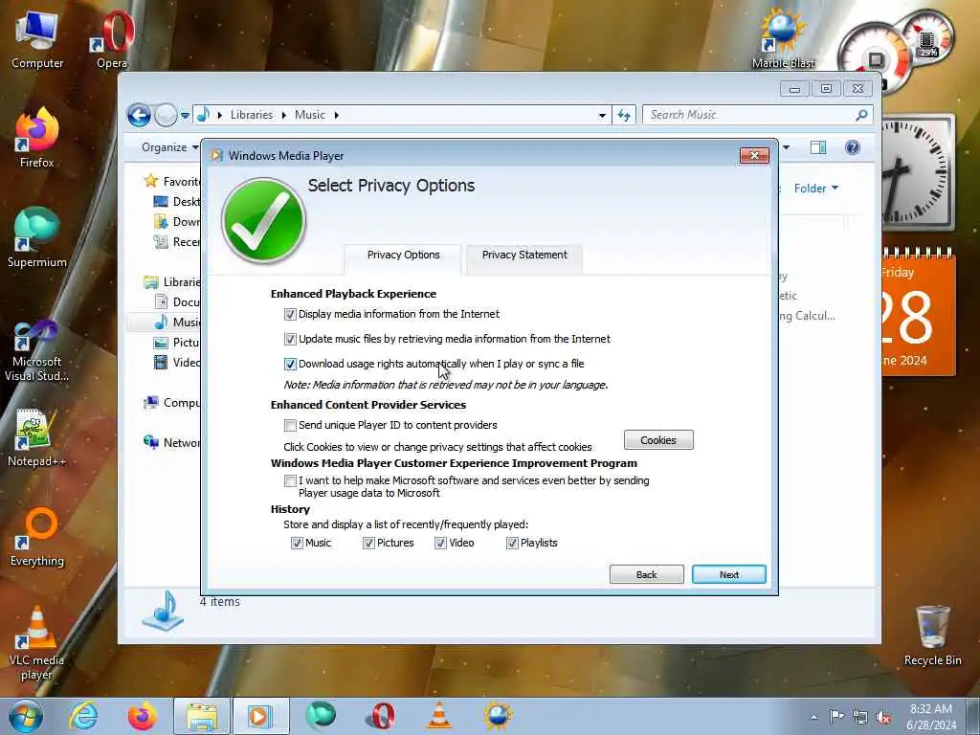The height and width of the screenshot is (735, 980).
Task: Click the analog clock gadget
Action: [x=918, y=172]
